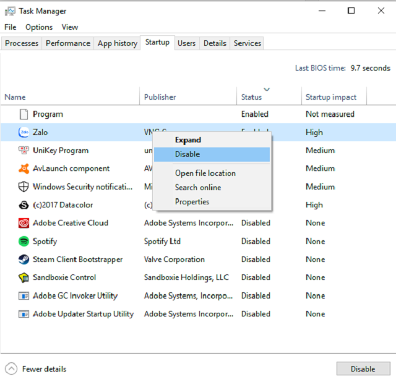The width and height of the screenshot is (396, 384).
Task: Open the Options menu
Action: pos(39,27)
